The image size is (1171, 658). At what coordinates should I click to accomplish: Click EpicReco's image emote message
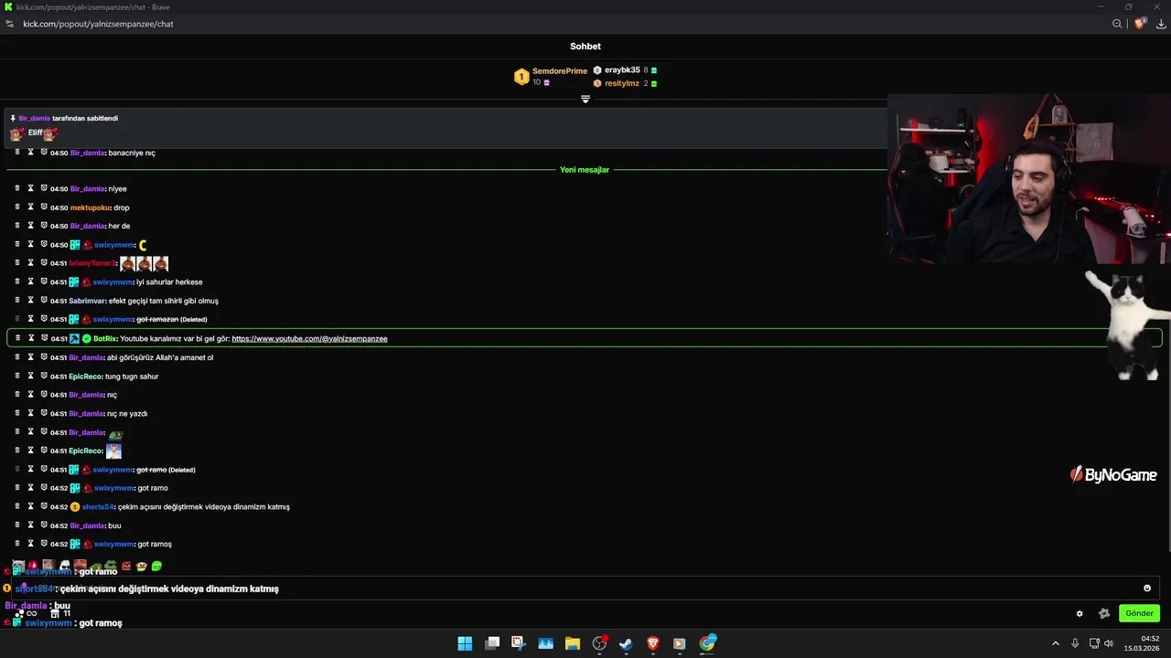pos(113,451)
